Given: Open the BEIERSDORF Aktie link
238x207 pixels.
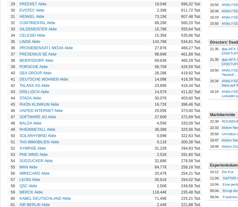Looking at the screenshot, I should pyautogui.click(x=36, y=61).
